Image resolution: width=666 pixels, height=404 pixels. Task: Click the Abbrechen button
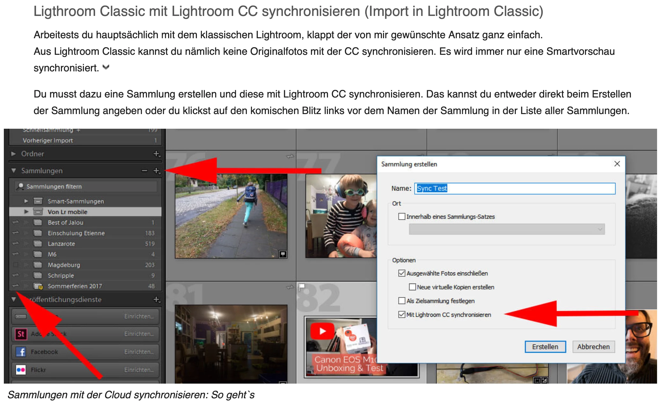(593, 347)
